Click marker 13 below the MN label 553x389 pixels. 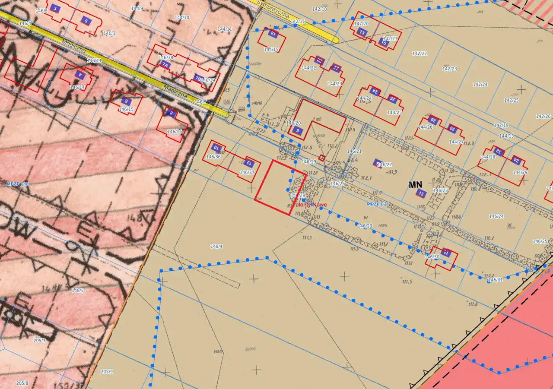[x=421, y=193]
